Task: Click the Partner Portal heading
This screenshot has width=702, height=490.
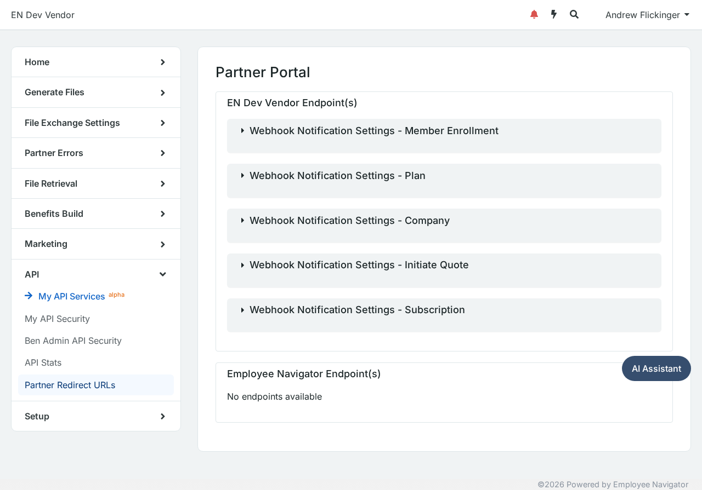Action: click(x=263, y=72)
